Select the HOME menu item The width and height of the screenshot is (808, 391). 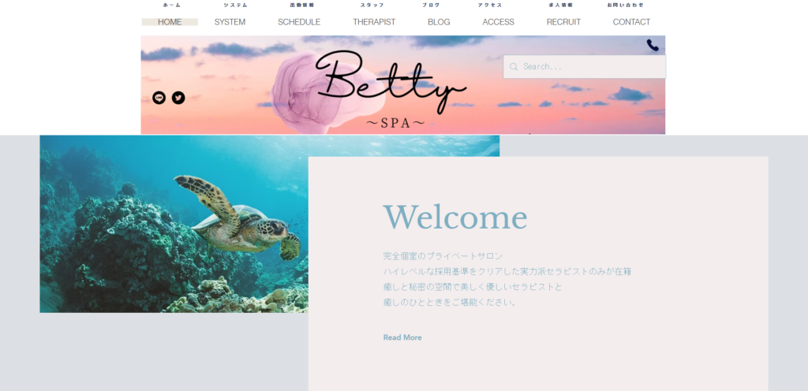pyautogui.click(x=170, y=22)
